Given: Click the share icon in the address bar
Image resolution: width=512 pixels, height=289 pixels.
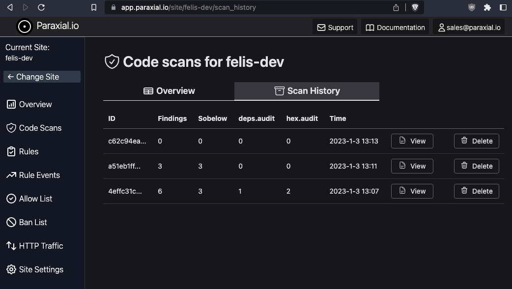Looking at the screenshot, I should (x=396, y=7).
